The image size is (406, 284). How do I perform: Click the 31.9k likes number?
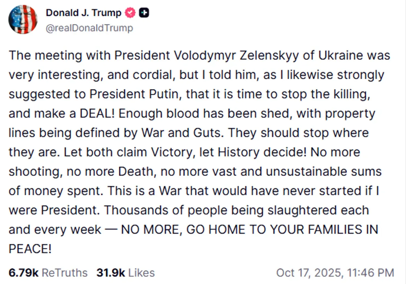[111, 273]
